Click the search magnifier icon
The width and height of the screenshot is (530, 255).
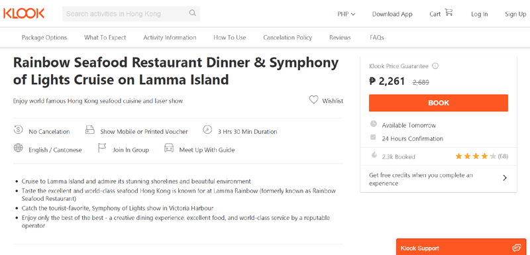coord(192,13)
